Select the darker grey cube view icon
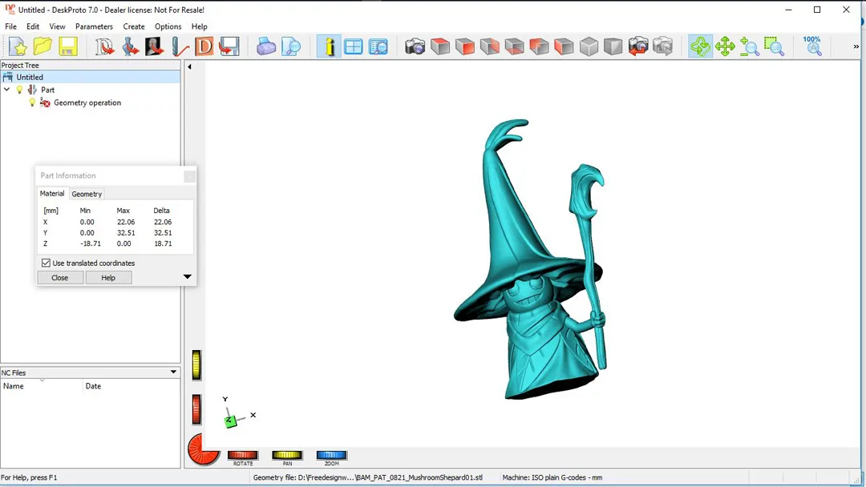 point(613,47)
